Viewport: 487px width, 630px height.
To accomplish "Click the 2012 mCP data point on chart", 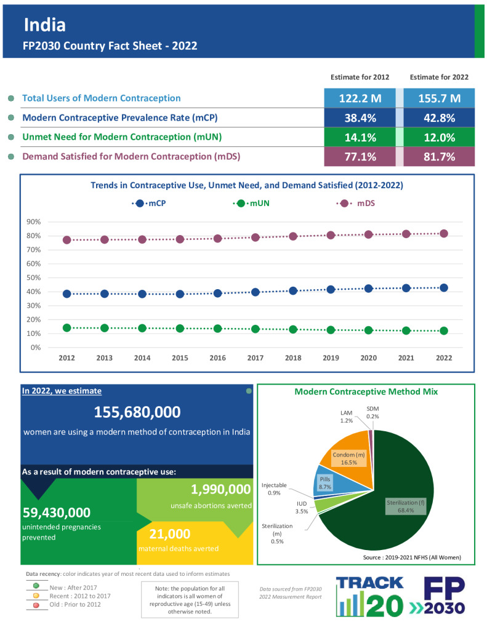I will click(x=66, y=293).
